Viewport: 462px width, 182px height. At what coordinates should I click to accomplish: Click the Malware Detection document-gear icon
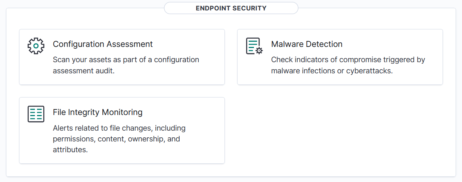pyautogui.click(x=254, y=46)
